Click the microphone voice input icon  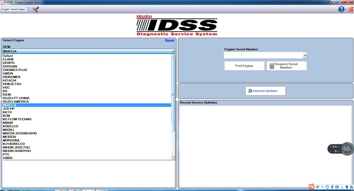(x=332, y=187)
